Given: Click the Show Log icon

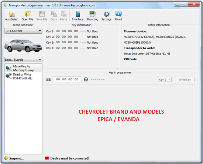Looking at the screenshot, I should point(92,14).
